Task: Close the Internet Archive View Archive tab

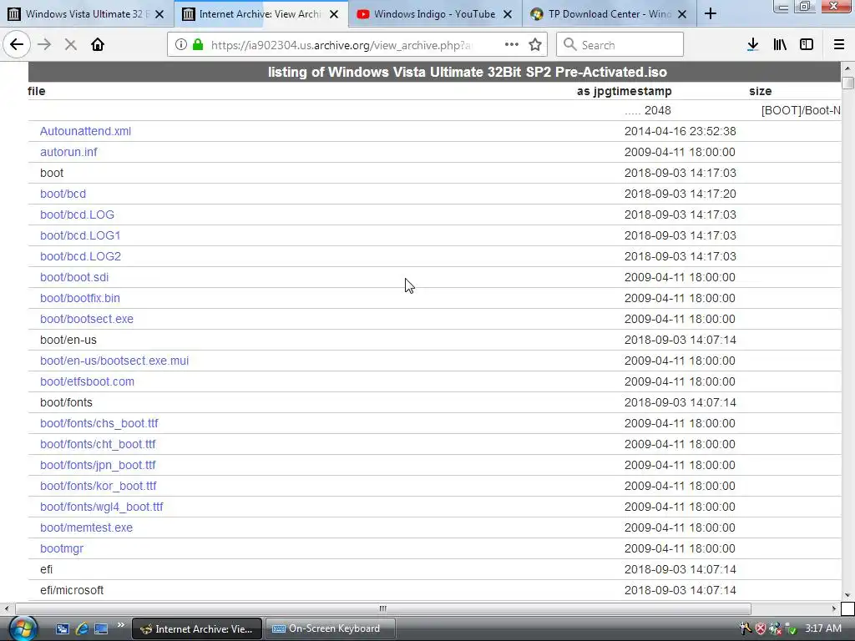Action: pyautogui.click(x=334, y=14)
